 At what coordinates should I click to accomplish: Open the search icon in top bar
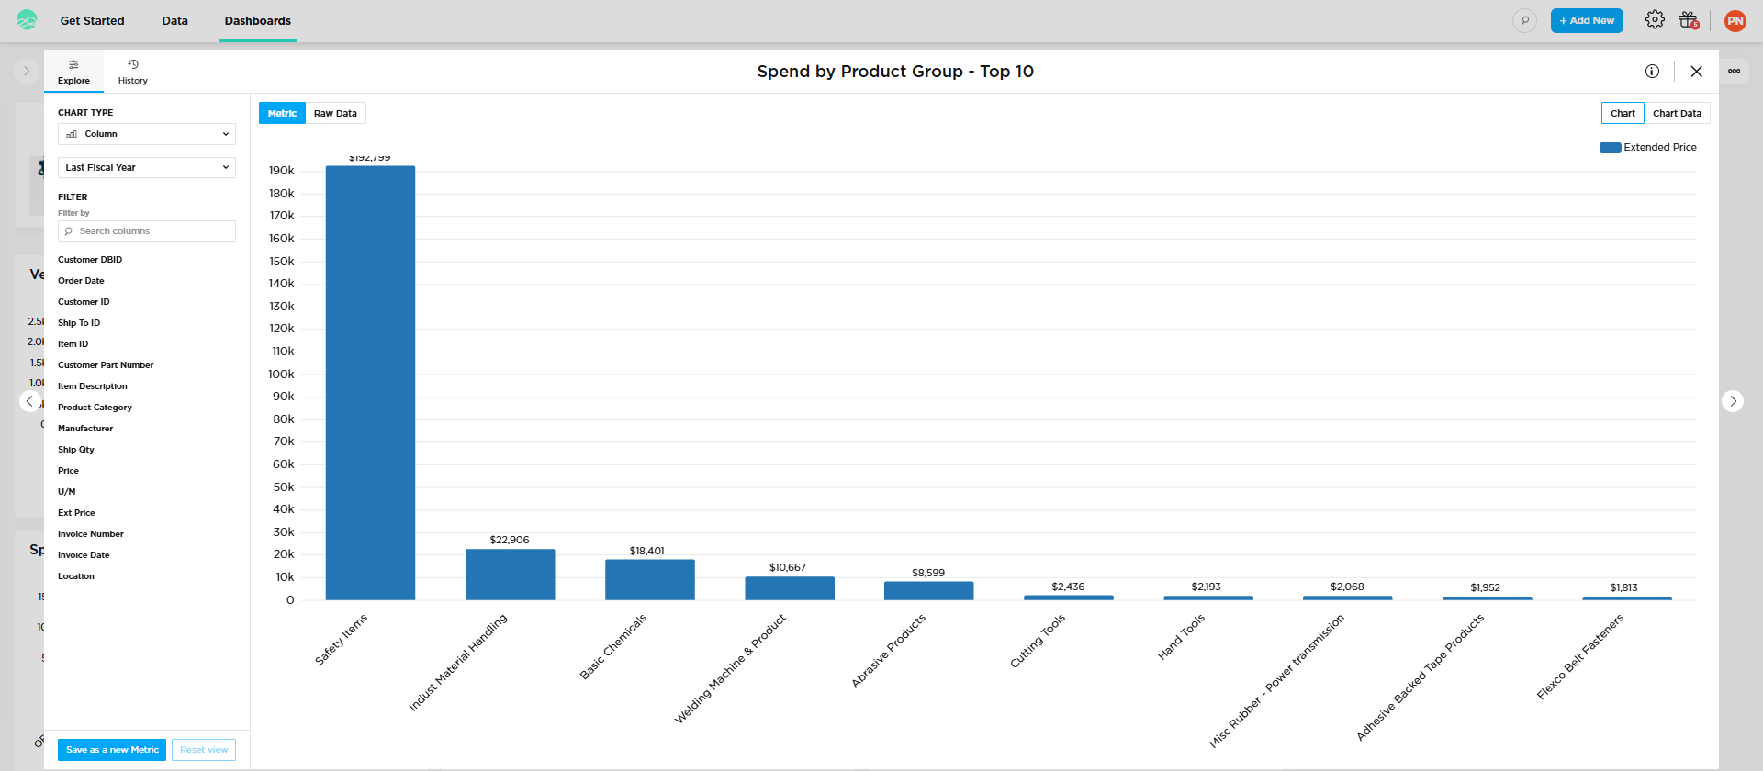(1524, 20)
